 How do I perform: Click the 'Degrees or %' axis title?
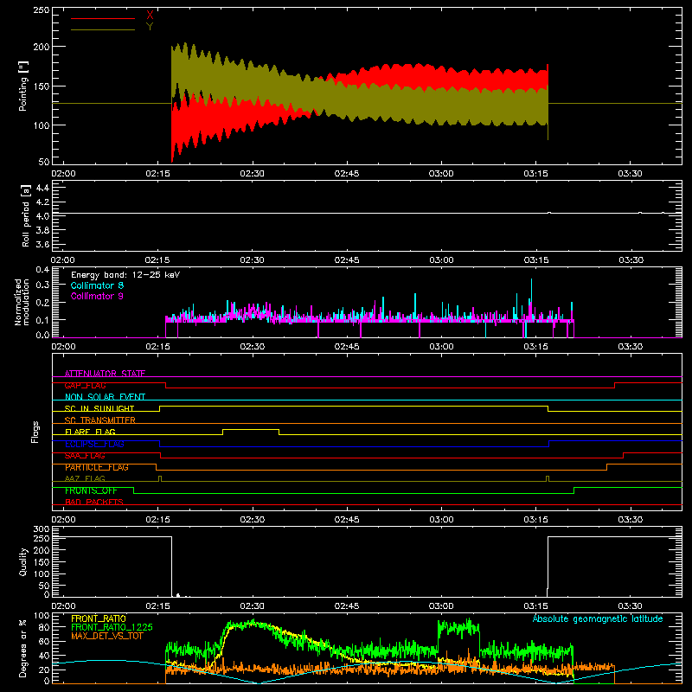point(23,648)
